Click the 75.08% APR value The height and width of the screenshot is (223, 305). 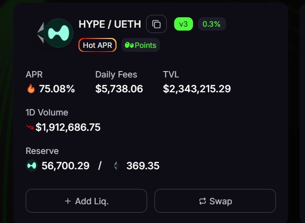tap(57, 89)
